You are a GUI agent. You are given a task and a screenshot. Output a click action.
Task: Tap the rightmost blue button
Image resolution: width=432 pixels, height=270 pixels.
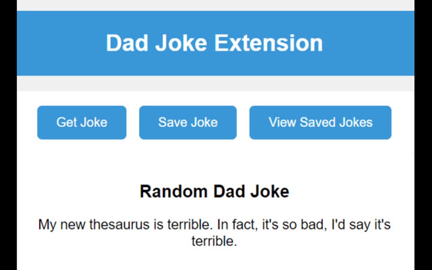click(x=320, y=122)
